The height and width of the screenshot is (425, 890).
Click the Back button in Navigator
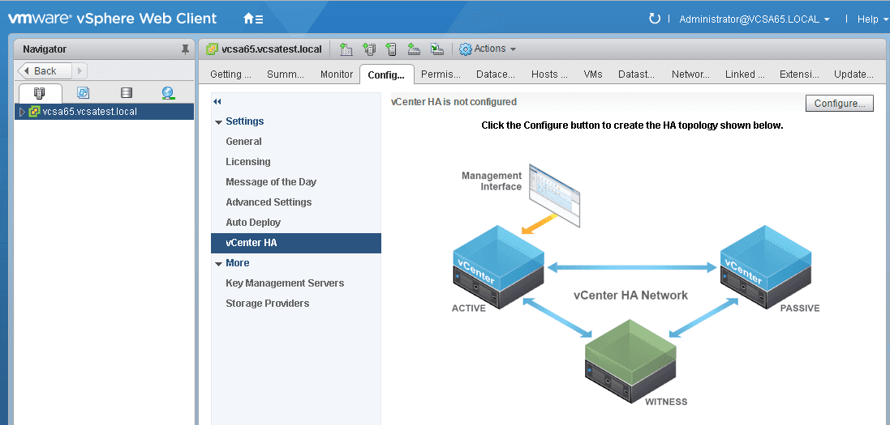pyautogui.click(x=45, y=71)
